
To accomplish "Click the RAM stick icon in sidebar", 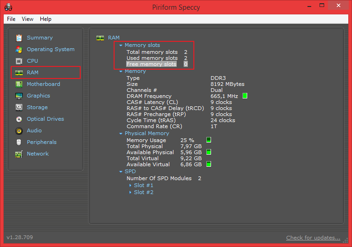I will coord(19,72).
